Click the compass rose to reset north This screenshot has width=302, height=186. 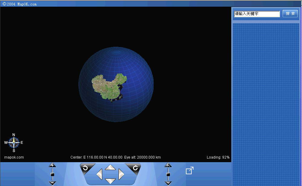(14, 143)
